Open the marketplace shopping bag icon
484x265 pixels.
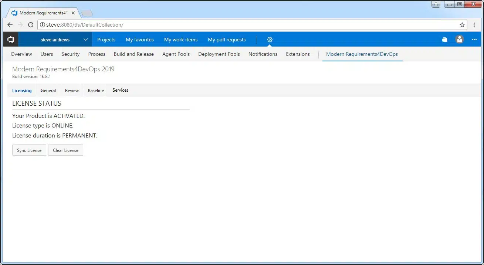pyautogui.click(x=445, y=40)
